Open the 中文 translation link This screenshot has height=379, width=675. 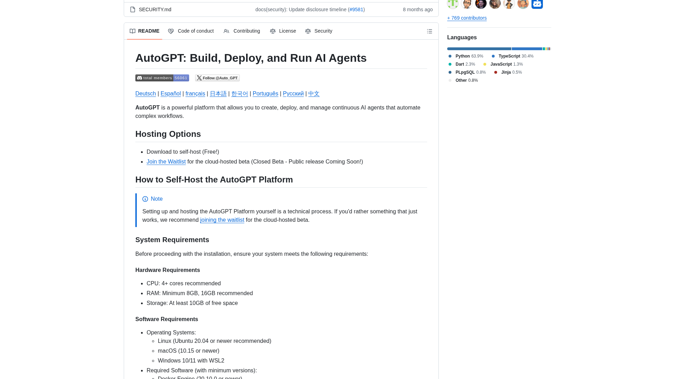click(314, 94)
